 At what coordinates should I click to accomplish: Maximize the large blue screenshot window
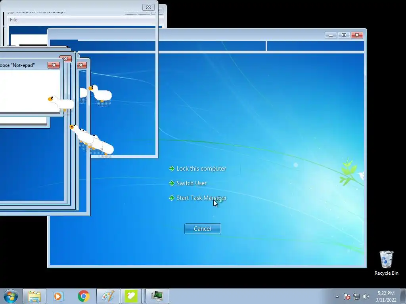[x=344, y=35]
